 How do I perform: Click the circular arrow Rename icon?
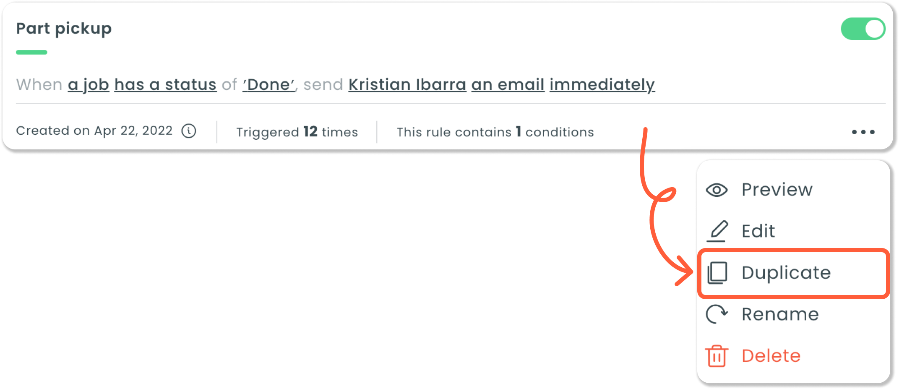pyautogui.click(x=717, y=314)
